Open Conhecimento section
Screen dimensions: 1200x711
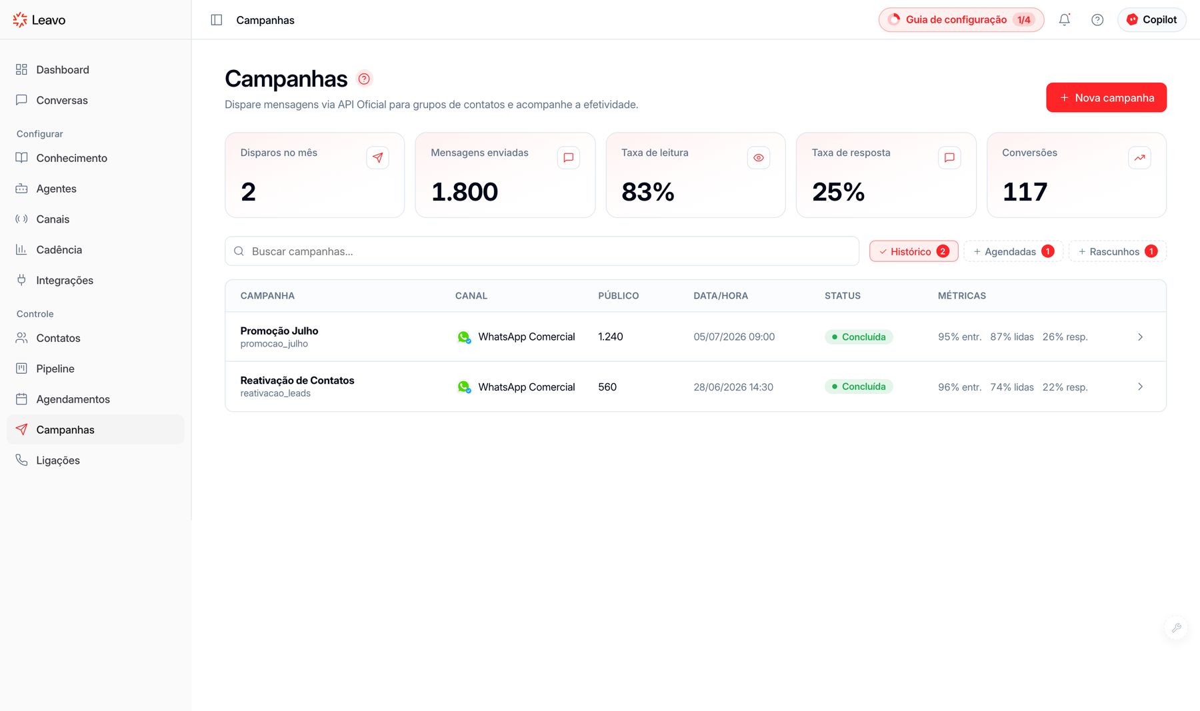(95, 158)
